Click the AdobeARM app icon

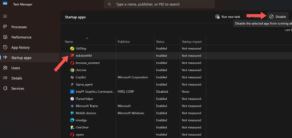[x=72, y=55]
